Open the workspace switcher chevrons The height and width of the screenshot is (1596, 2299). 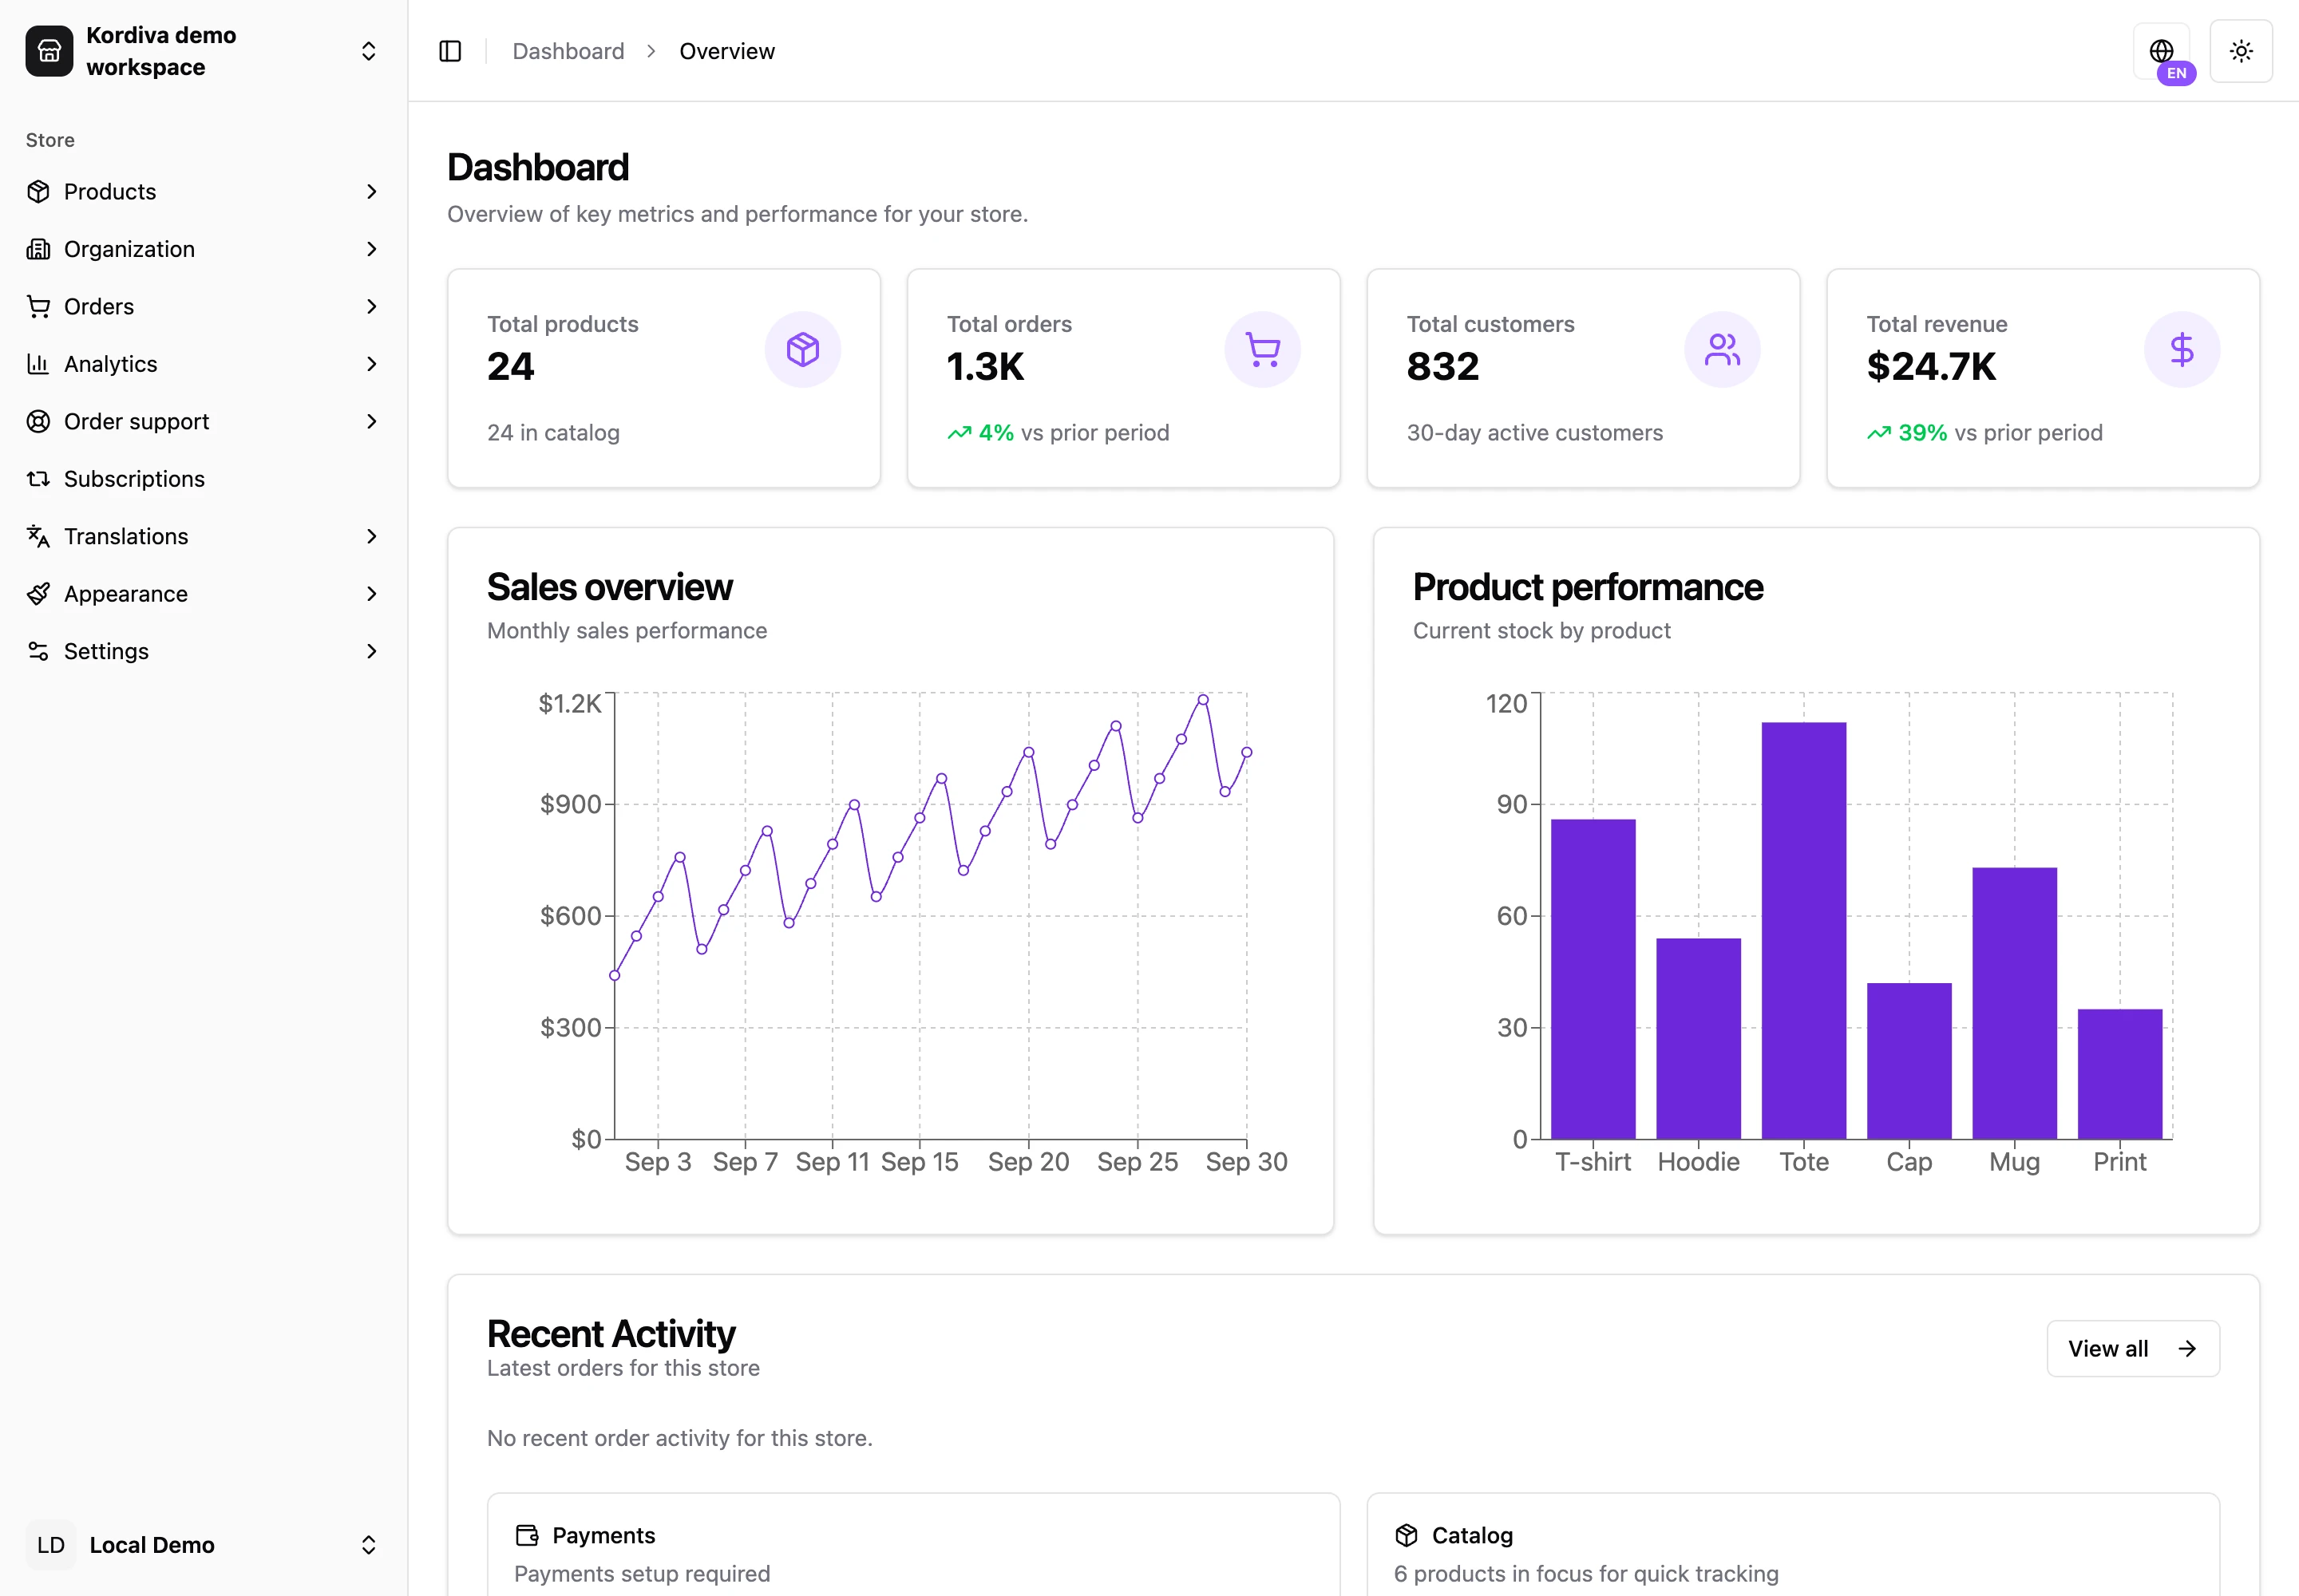click(x=368, y=51)
